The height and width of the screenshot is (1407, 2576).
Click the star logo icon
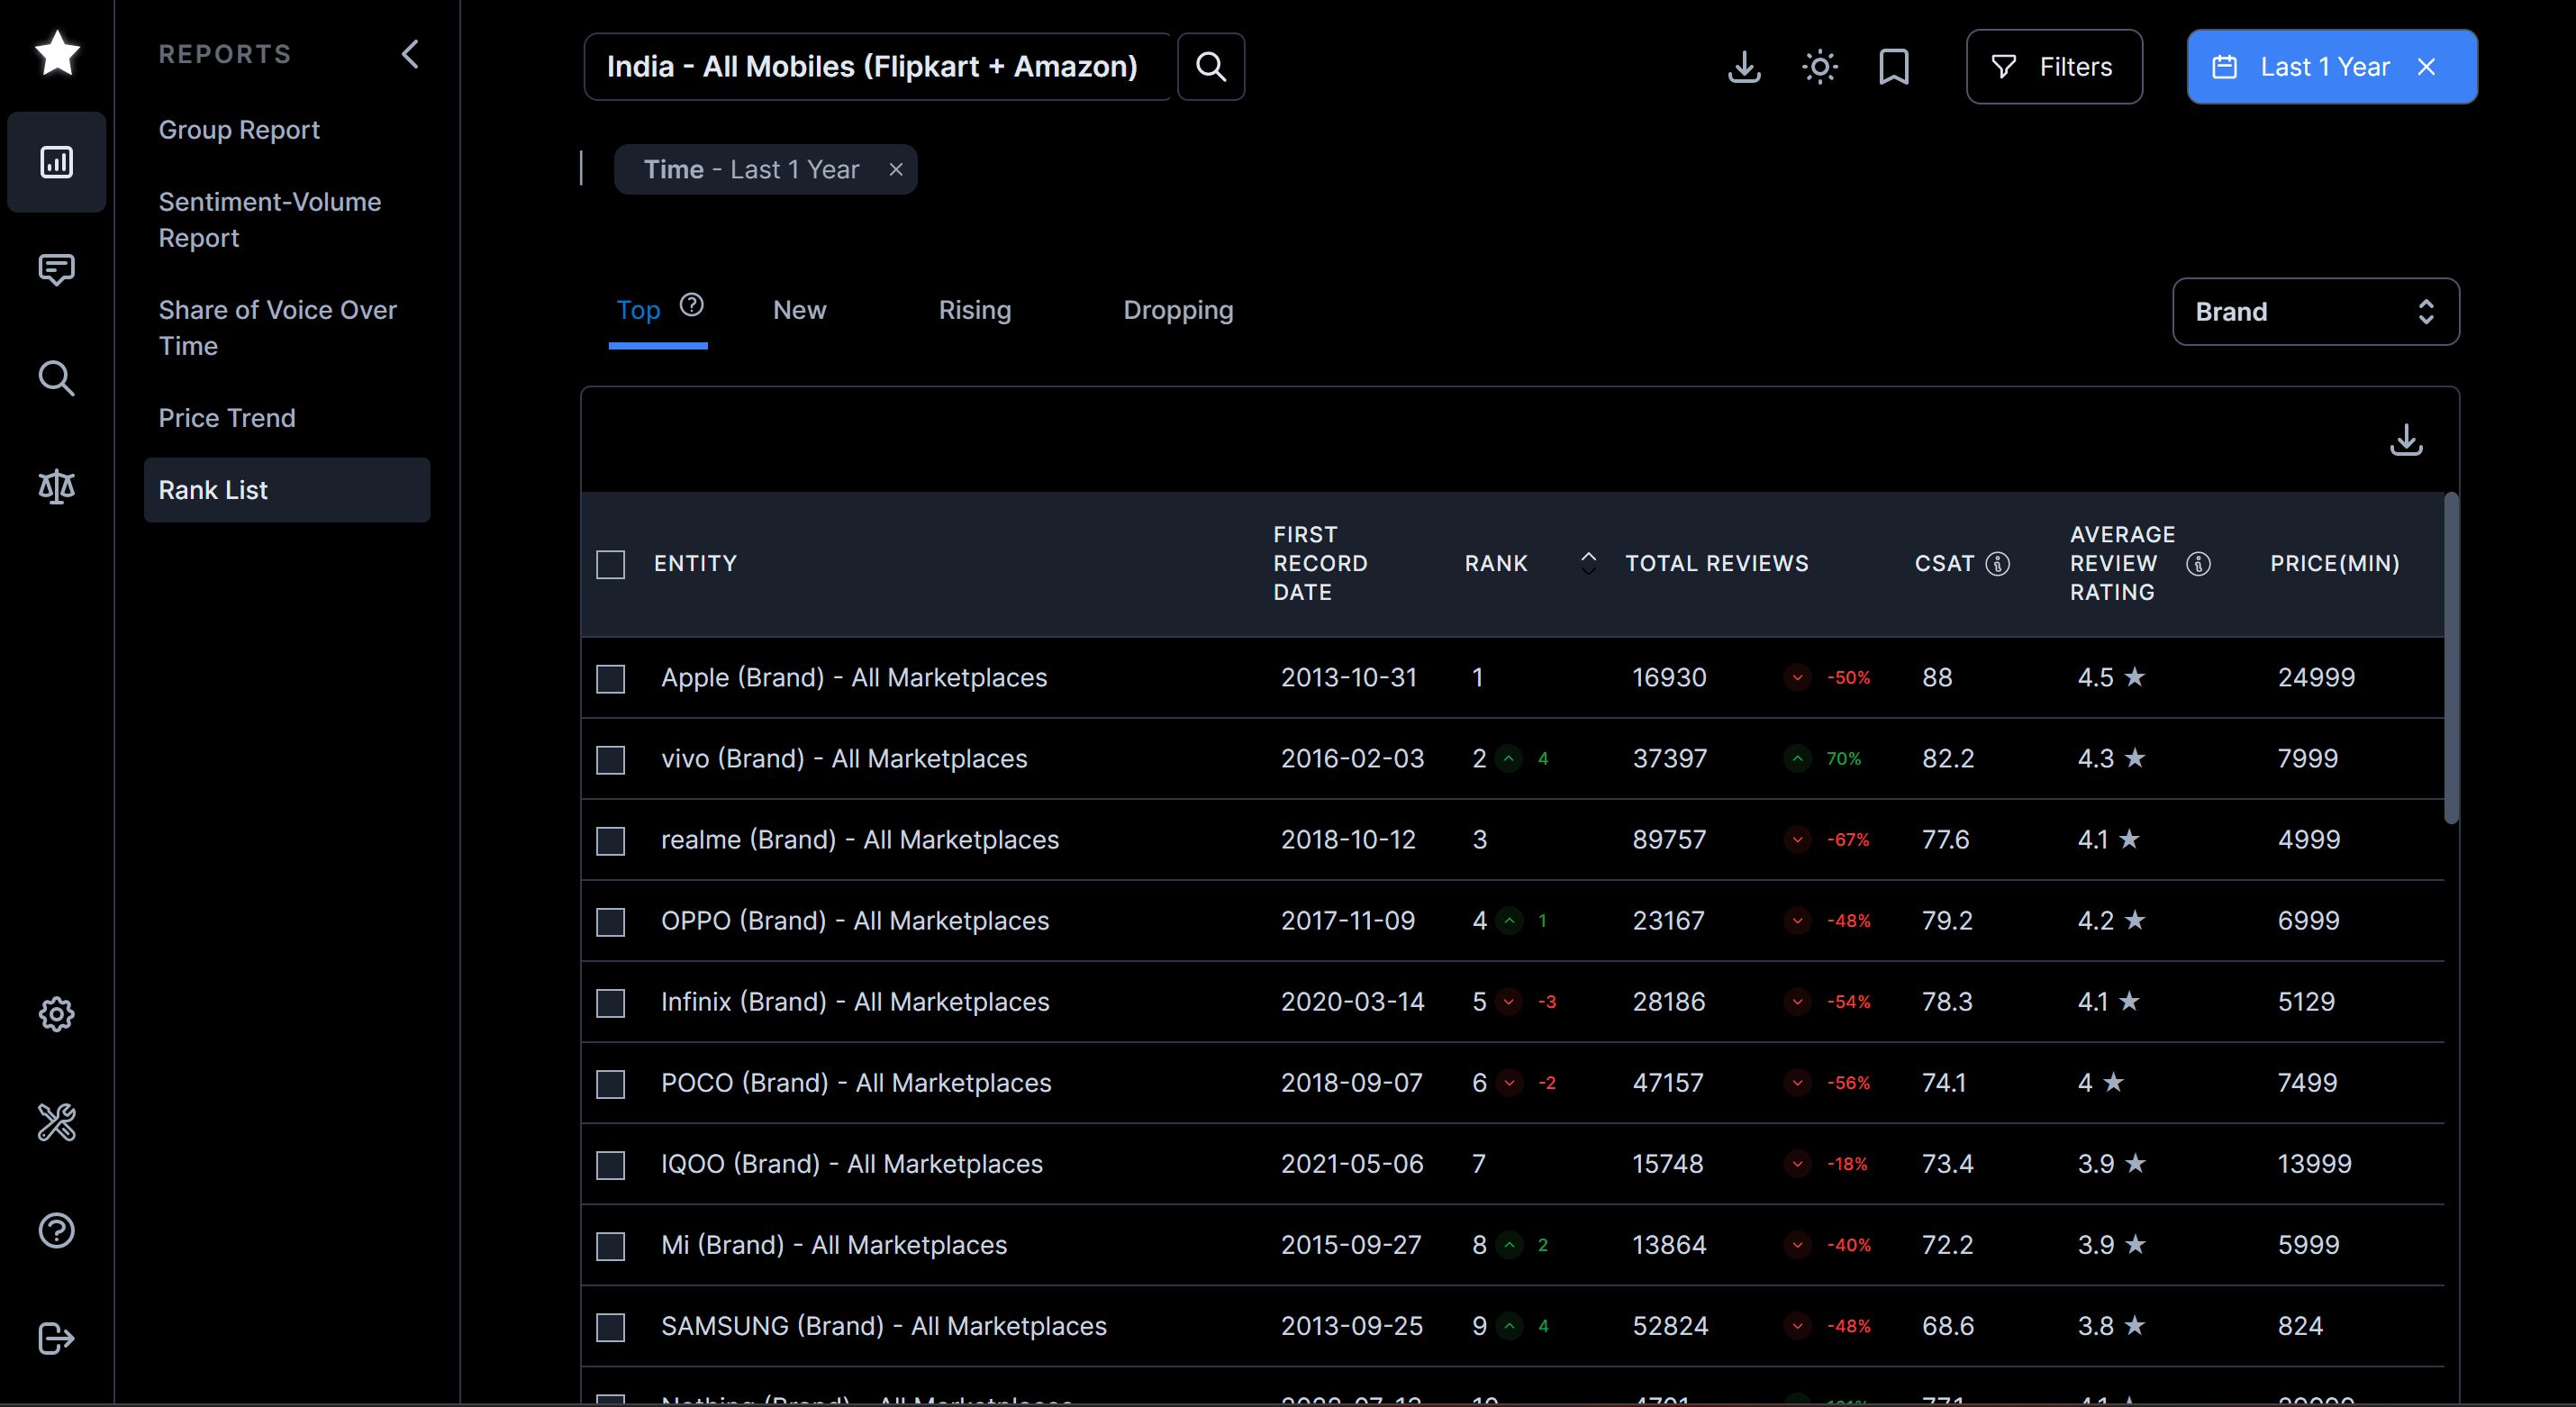tap(57, 53)
